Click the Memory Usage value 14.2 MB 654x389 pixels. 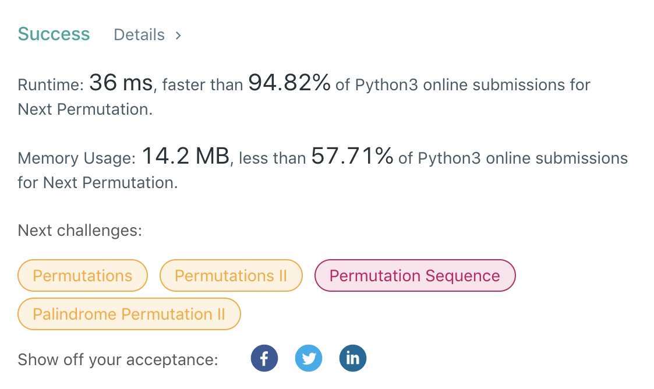click(185, 156)
